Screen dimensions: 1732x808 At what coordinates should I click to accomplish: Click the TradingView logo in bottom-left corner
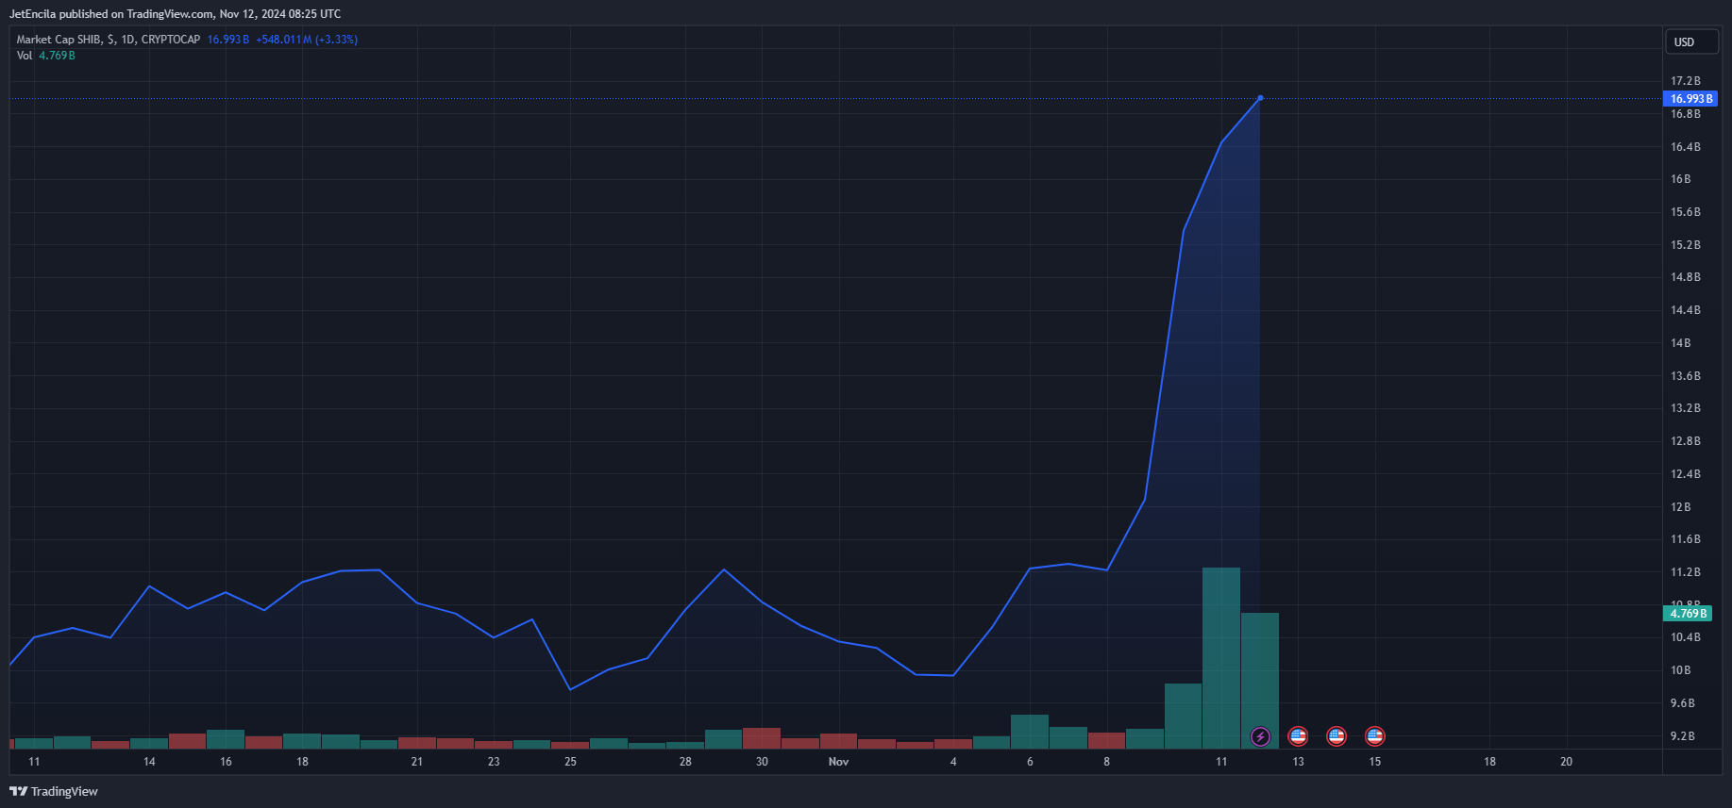click(x=54, y=791)
